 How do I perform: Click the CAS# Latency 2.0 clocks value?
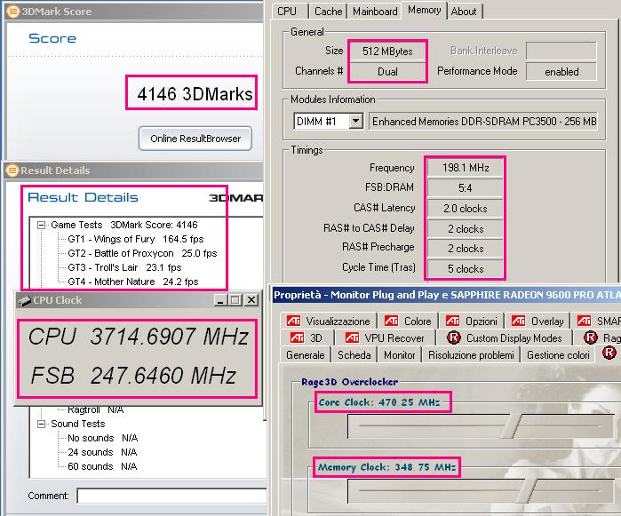(466, 209)
